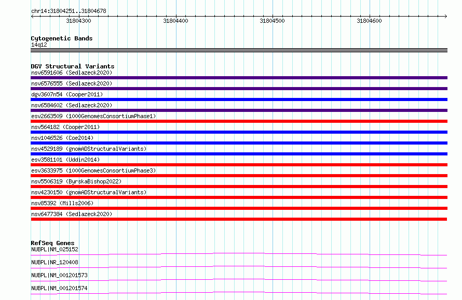Screen dimensions: 462x300
Task: Click the right arrowhead of the ruler
Action: click(x=446, y=17)
